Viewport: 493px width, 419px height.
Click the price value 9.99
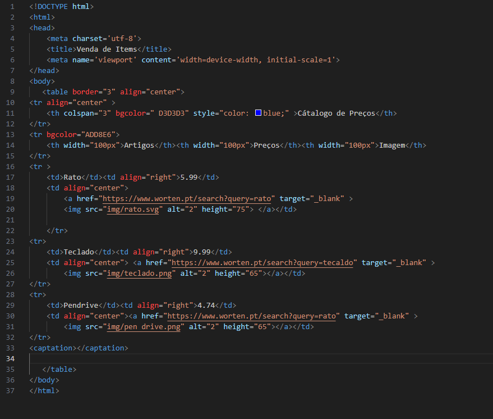point(202,252)
